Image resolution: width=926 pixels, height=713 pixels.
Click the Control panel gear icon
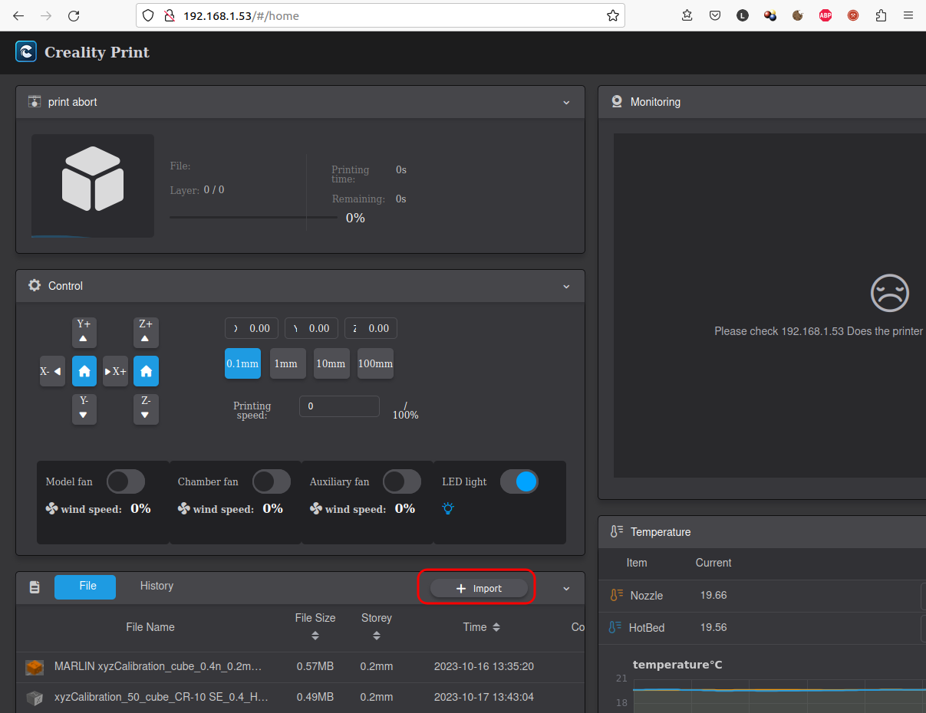click(x=35, y=285)
